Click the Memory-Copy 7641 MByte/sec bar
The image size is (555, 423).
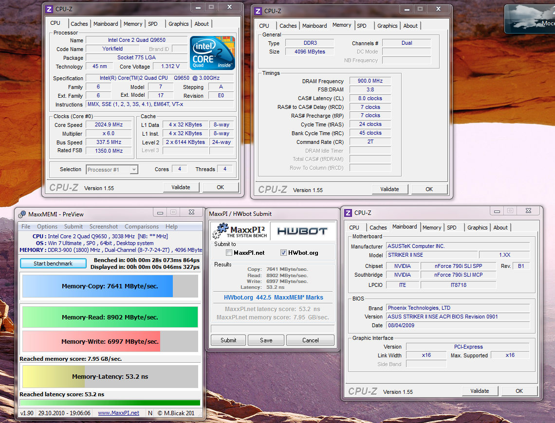110,286
